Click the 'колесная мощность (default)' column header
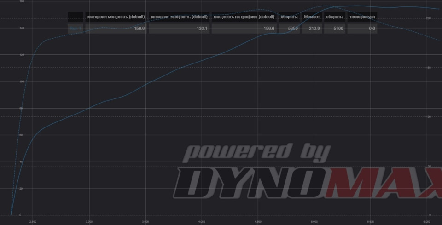The height and width of the screenshot is (225, 442). [179, 17]
